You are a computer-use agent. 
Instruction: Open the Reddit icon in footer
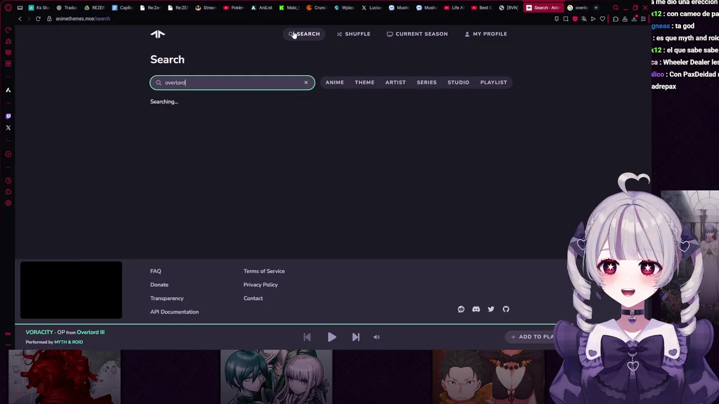click(461, 309)
